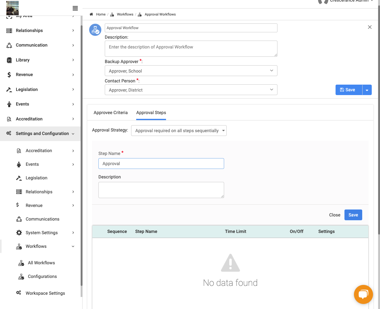Expand the Relationships top menu chevron
380x309 pixels.
coord(73,30)
